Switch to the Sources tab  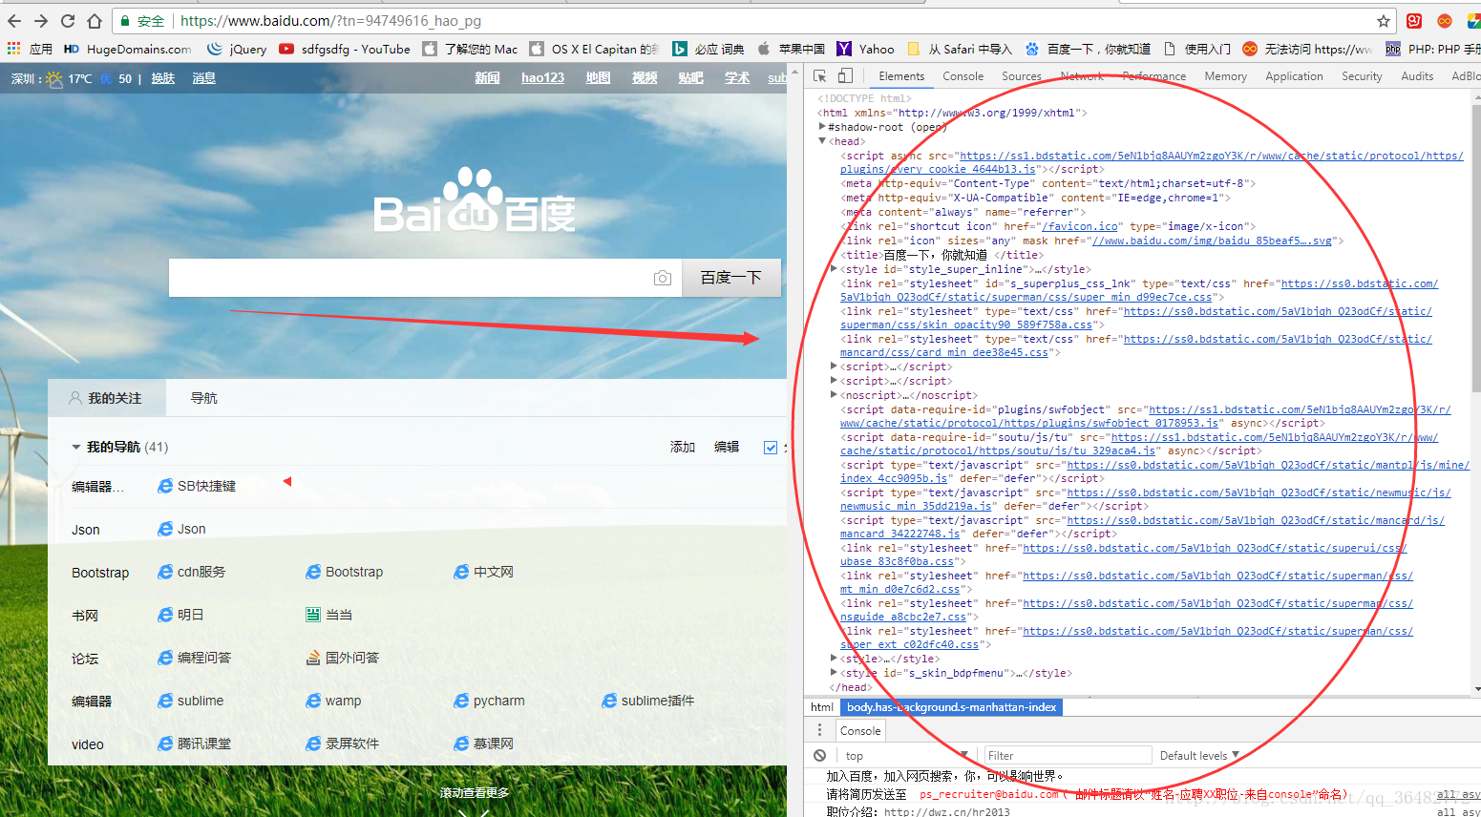click(1021, 76)
